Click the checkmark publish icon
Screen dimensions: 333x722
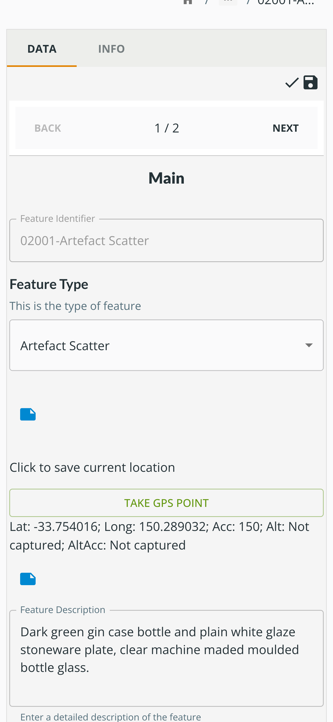tap(292, 83)
